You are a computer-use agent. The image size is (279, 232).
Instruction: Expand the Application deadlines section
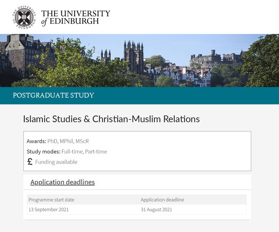62,182
